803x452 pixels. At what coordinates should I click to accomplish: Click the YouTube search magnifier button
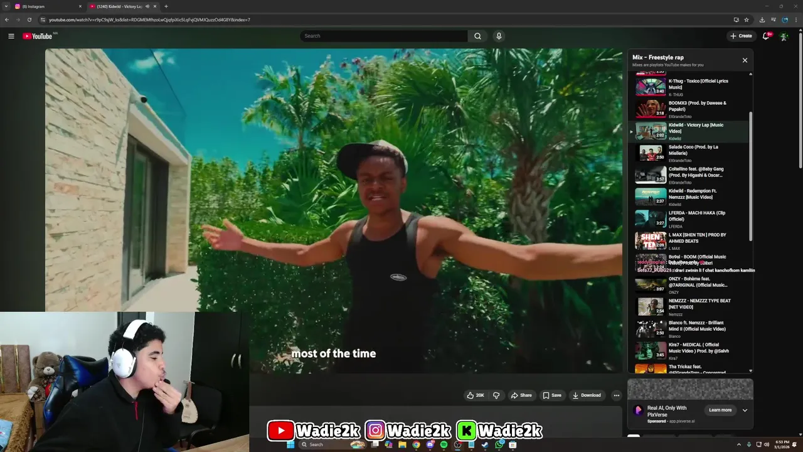pos(477,36)
